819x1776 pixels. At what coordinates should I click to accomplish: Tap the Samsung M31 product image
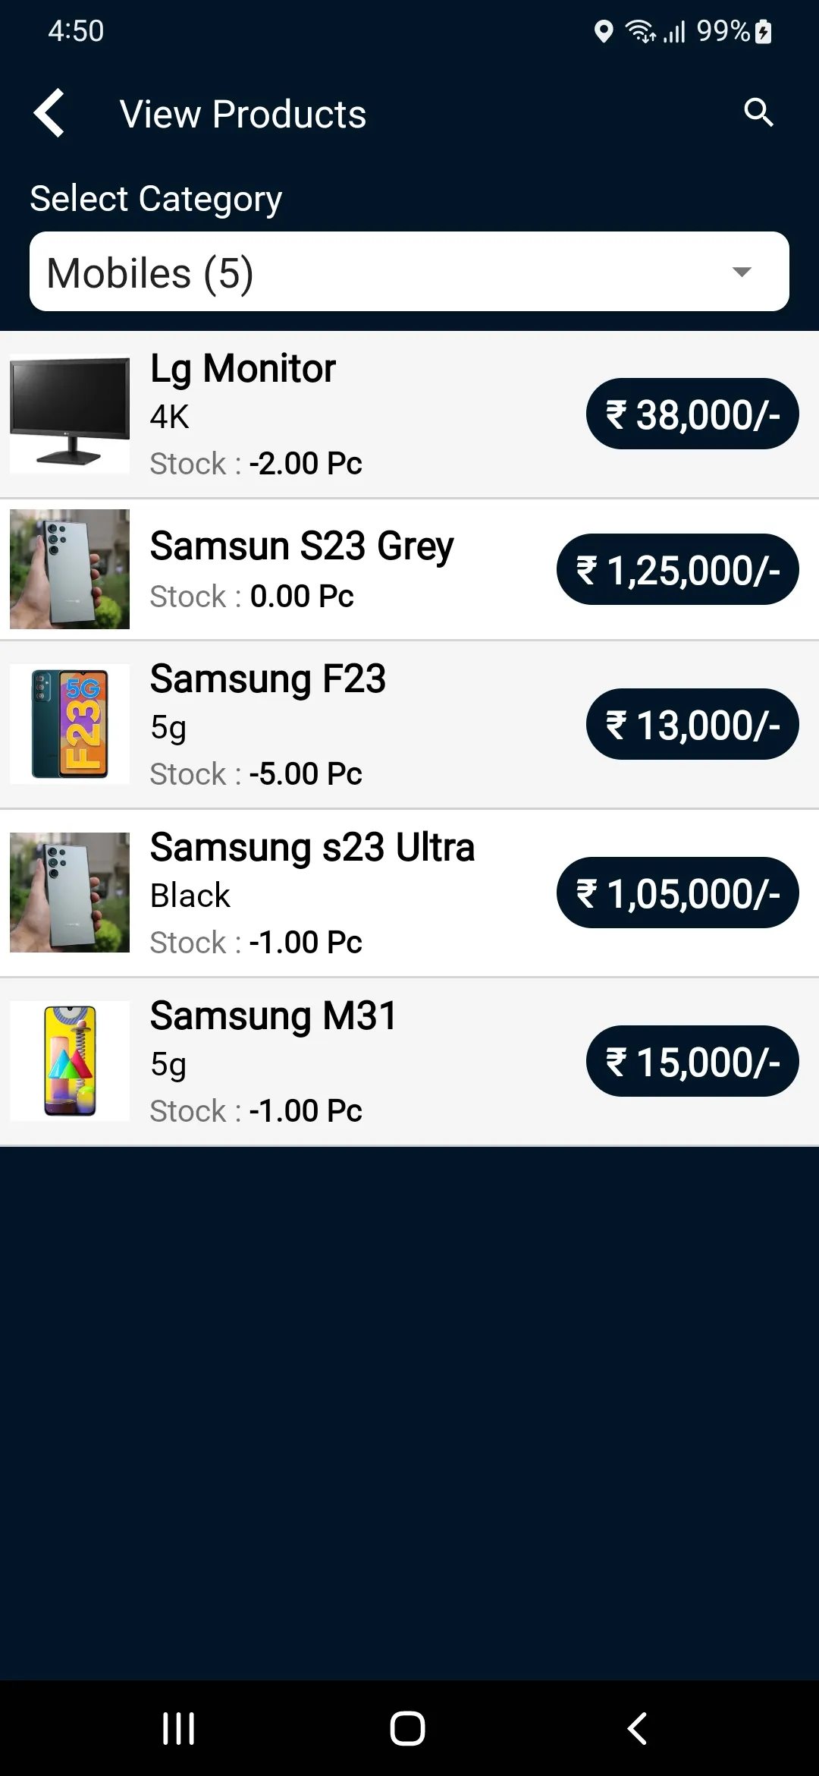pyautogui.click(x=70, y=1061)
